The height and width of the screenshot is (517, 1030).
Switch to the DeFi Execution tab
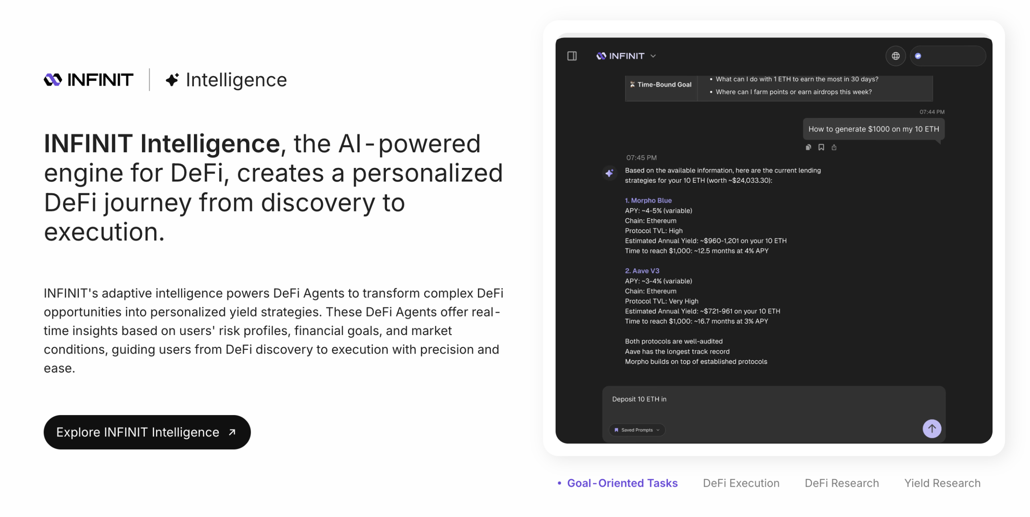pyautogui.click(x=741, y=483)
